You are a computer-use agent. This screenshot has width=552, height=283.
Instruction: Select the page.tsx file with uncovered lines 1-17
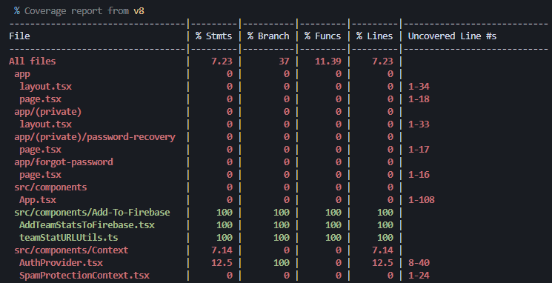tap(40, 150)
